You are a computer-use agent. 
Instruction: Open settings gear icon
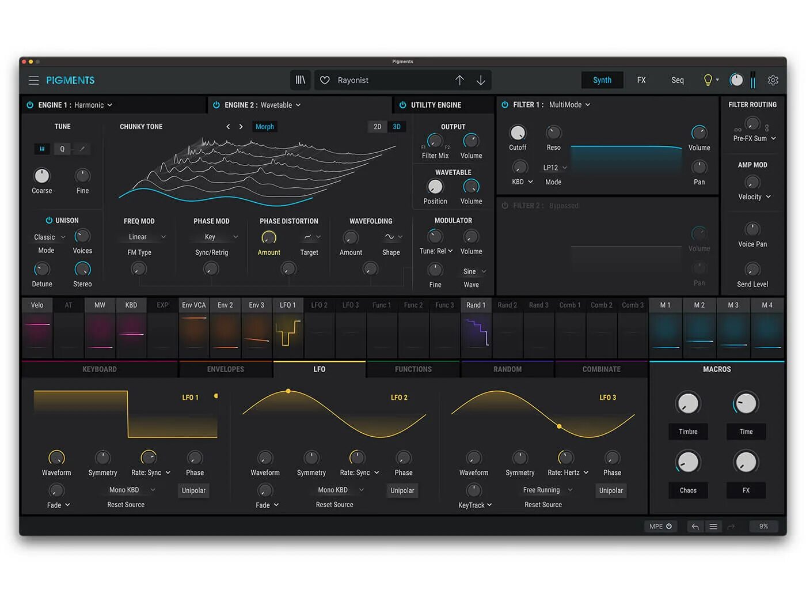click(x=773, y=80)
